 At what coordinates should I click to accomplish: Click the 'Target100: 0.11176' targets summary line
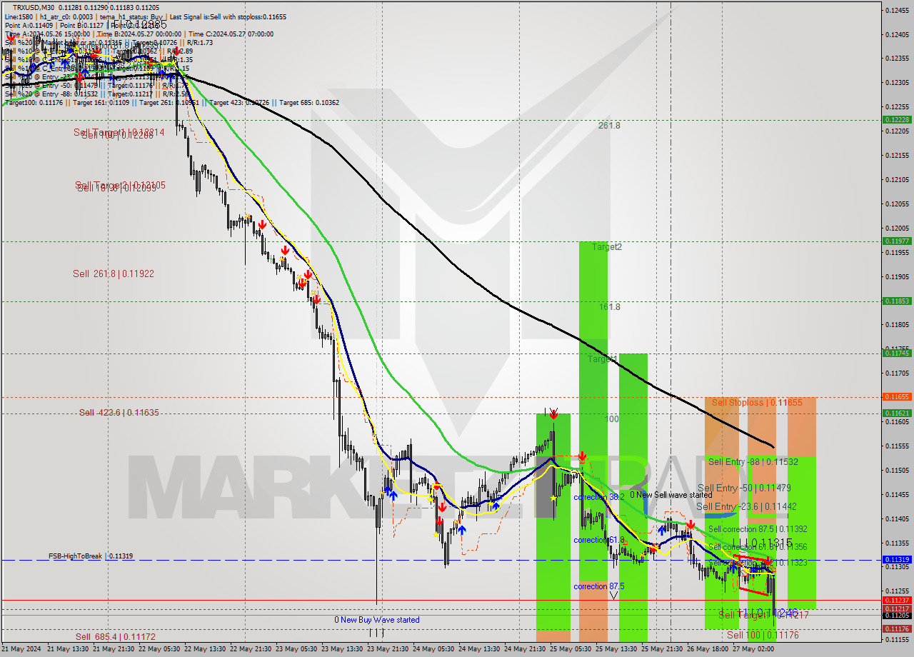tap(171, 102)
